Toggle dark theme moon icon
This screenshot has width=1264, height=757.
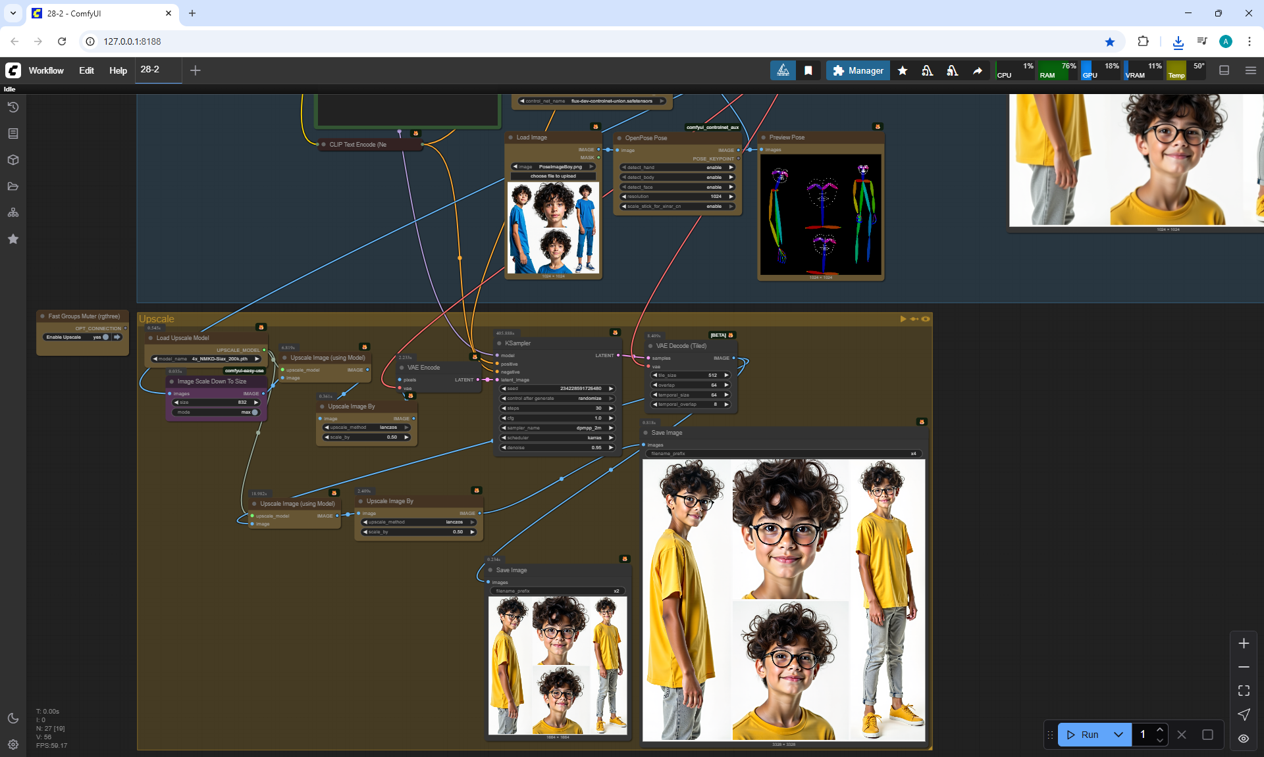tap(13, 718)
